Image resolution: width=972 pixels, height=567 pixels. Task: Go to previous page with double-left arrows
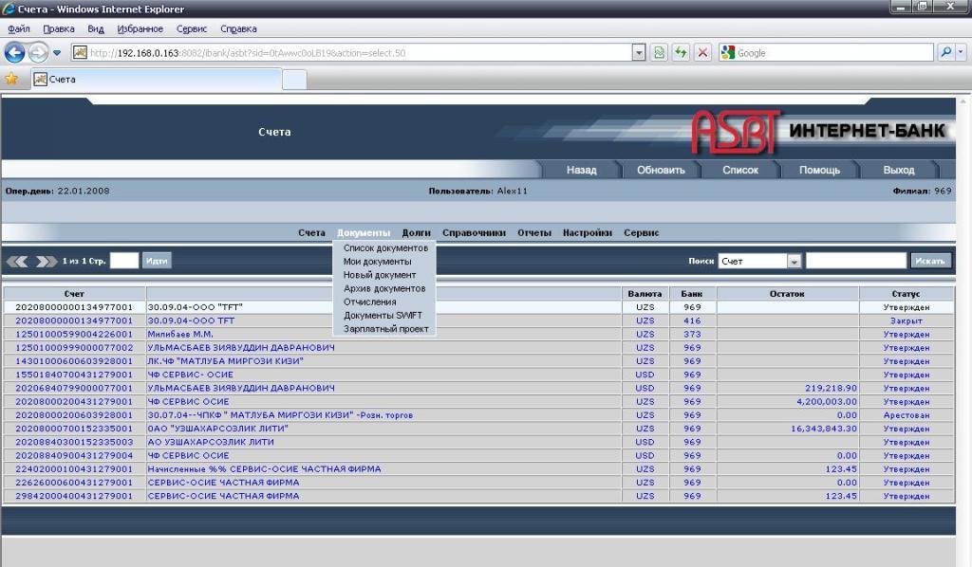(18, 261)
